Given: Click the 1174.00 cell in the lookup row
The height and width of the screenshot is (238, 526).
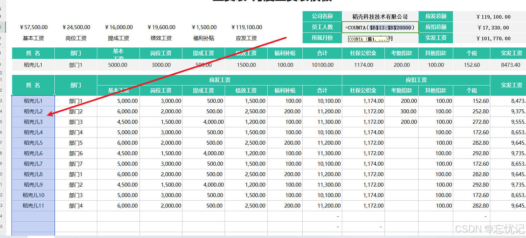Looking at the screenshot, I should click(363, 65).
